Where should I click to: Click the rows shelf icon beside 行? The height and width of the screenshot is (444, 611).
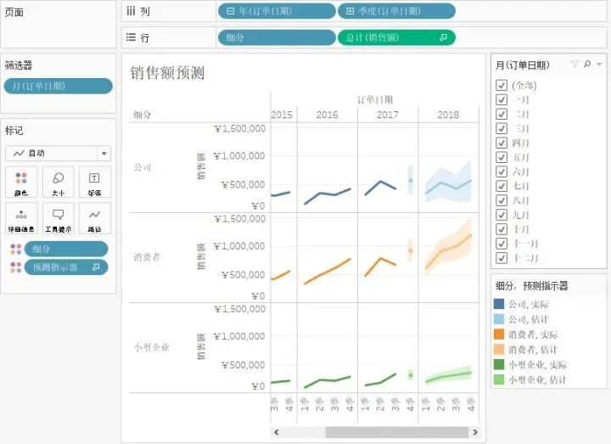tap(131, 37)
